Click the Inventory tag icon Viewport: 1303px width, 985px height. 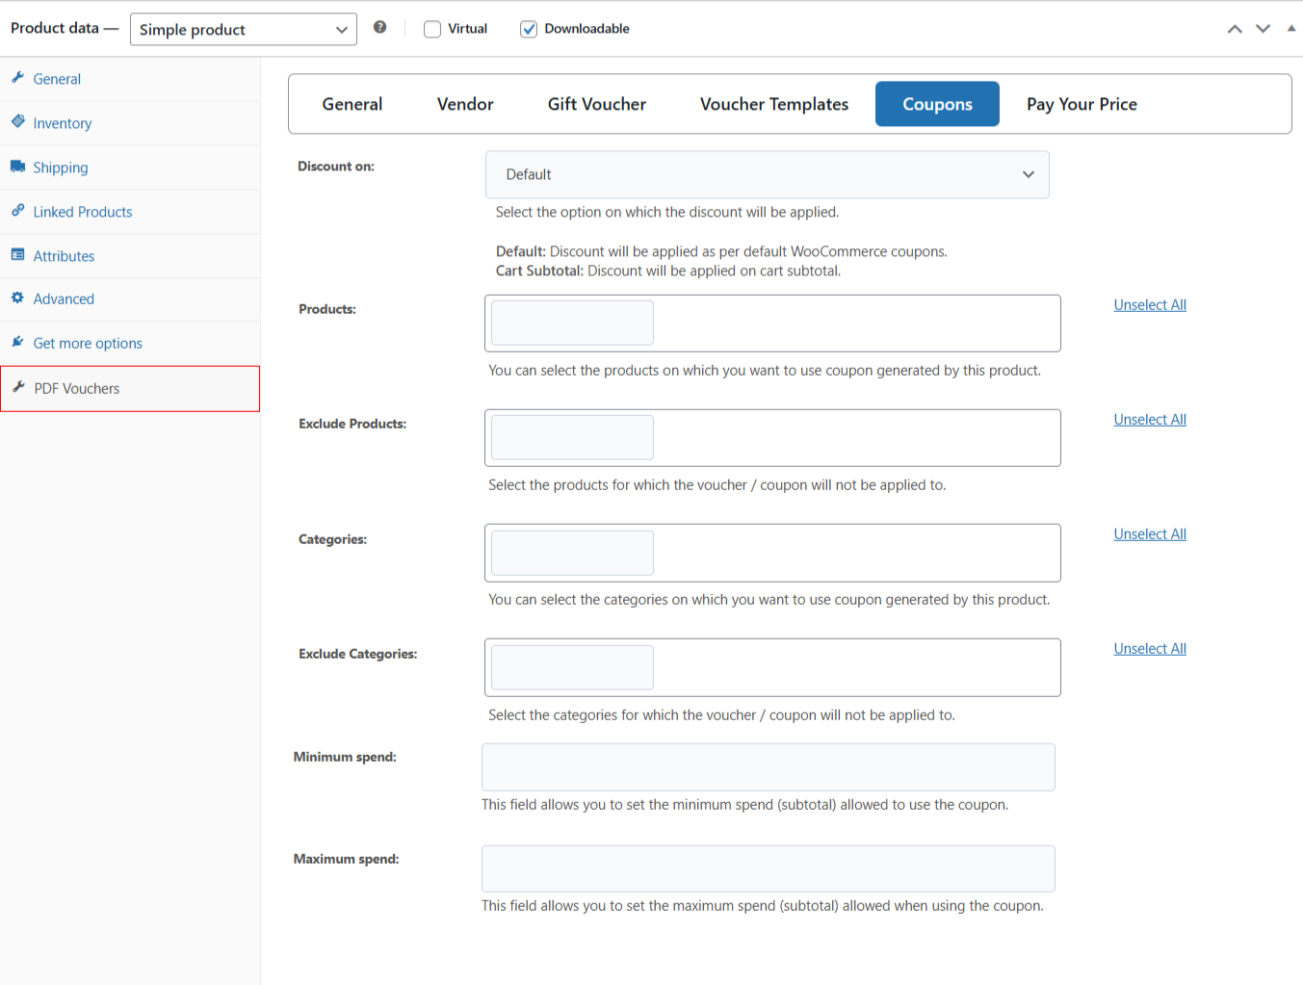pos(17,122)
